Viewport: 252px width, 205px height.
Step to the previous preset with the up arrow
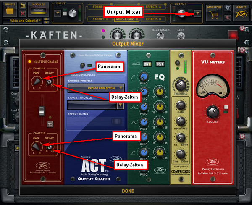[x=46, y=19]
